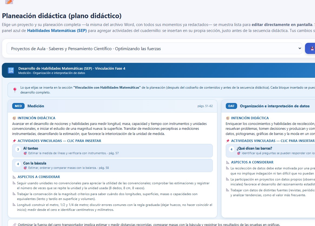Image resolution: width=315 pixels, height=226 pixels.
Task: Click number 4 badge of Con la báscula
Action: pos(18,164)
